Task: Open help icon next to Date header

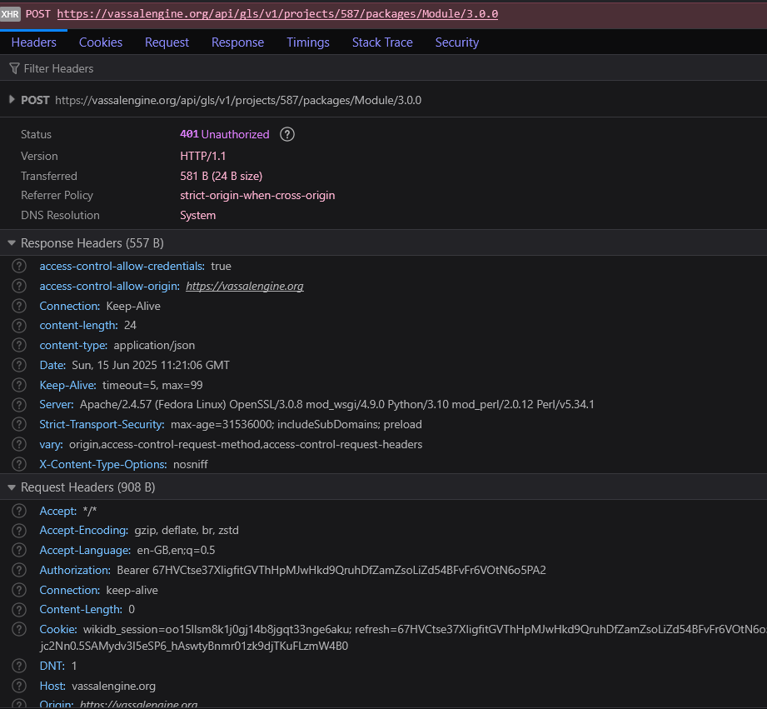Action: tap(19, 365)
